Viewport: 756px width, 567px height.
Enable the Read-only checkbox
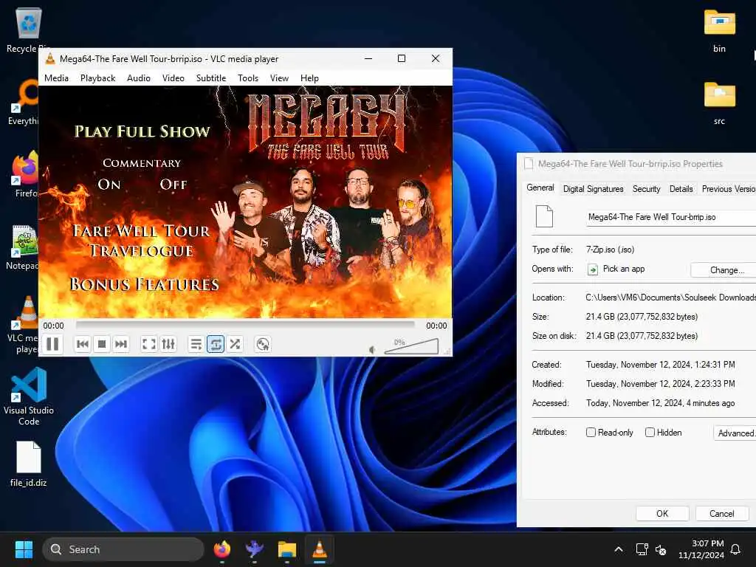click(591, 433)
